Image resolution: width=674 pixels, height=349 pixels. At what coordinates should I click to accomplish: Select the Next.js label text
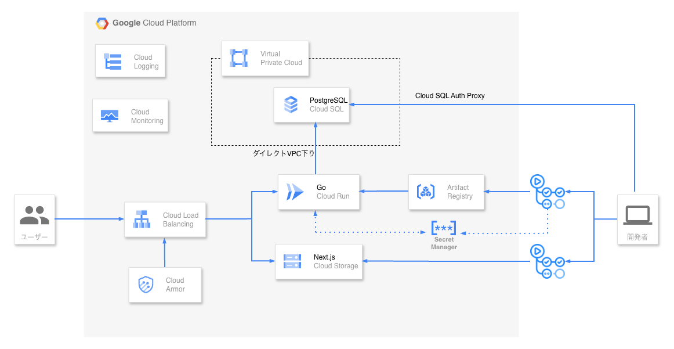325,257
